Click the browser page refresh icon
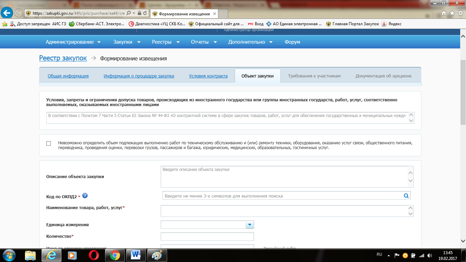The height and width of the screenshot is (262, 466). click(x=145, y=13)
